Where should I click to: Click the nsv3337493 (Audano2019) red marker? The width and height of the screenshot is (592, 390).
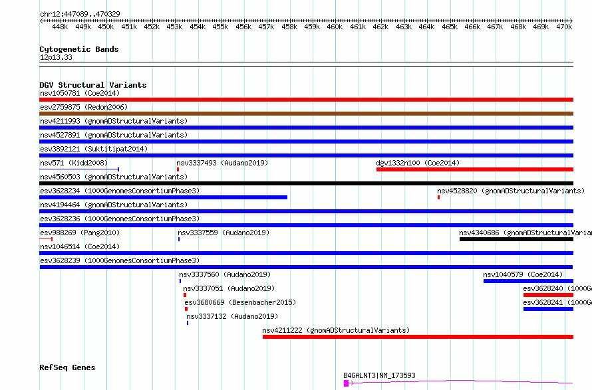click(x=178, y=169)
